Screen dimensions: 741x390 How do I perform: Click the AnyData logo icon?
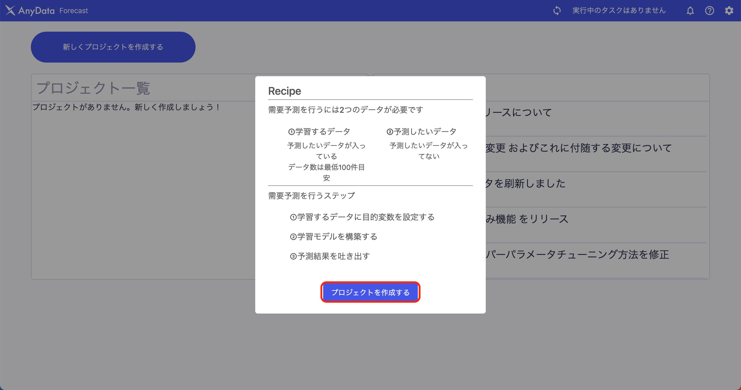click(x=10, y=10)
